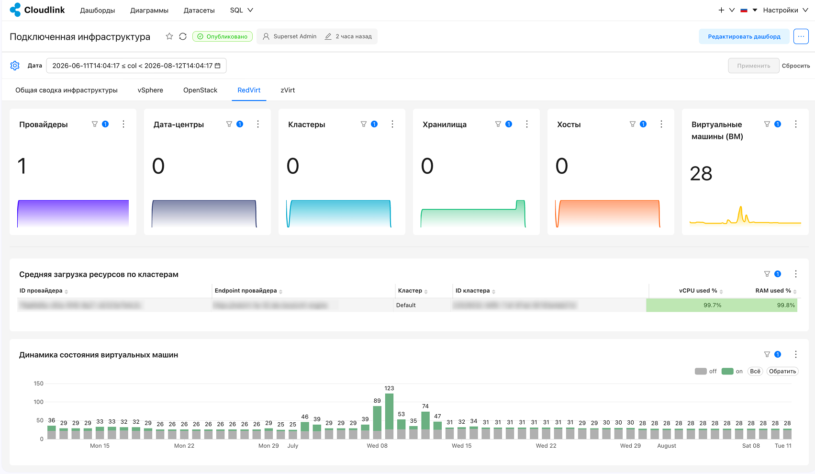
Task: Open Дата-центры card three-dot menu
Action: (x=258, y=124)
